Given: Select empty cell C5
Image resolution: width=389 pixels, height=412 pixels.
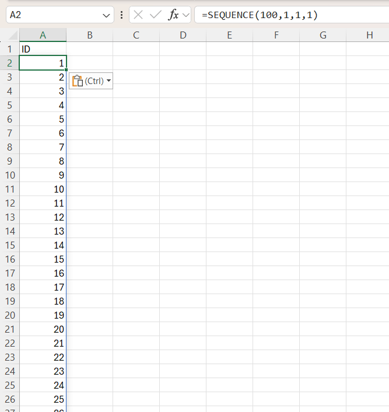Looking at the screenshot, I should [x=136, y=105].
